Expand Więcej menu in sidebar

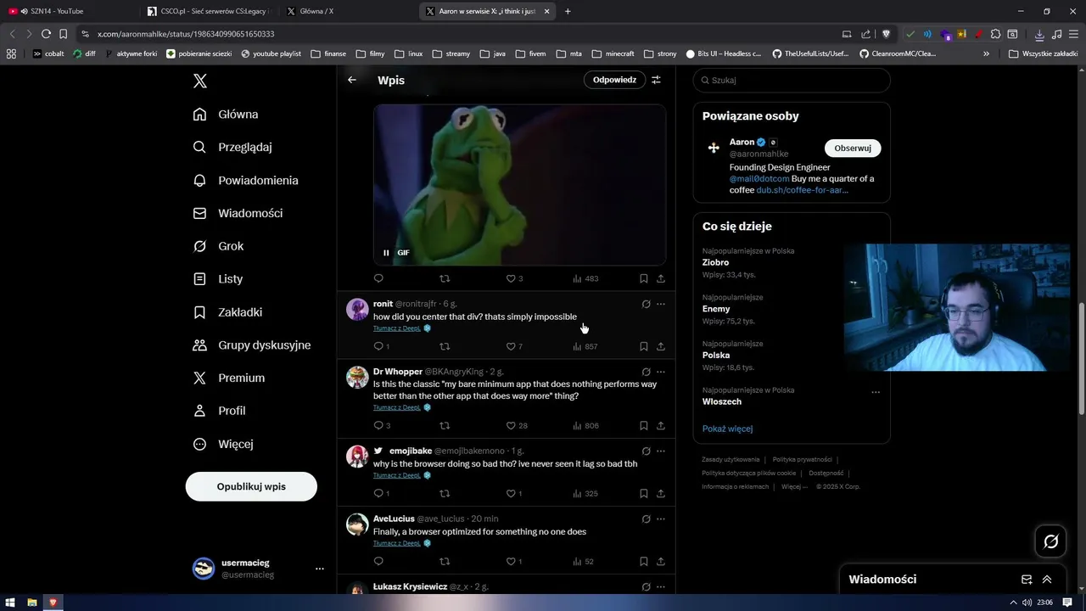[x=223, y=444]
